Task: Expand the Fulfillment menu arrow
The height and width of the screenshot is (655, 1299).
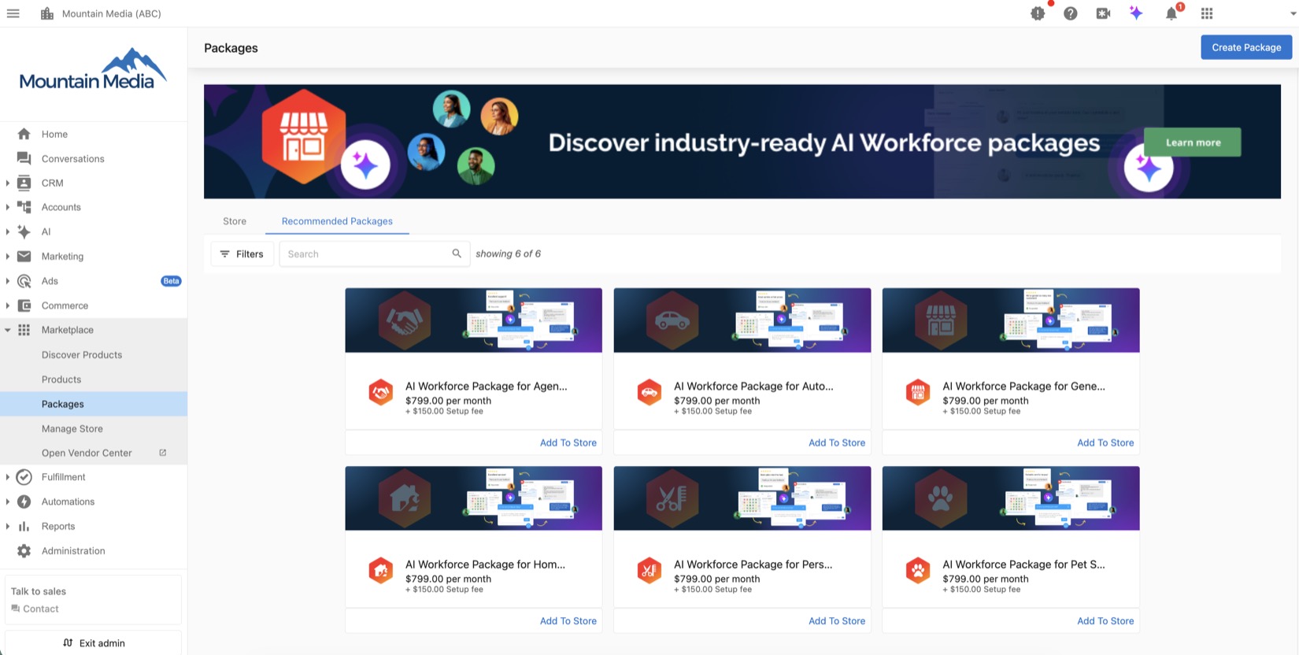Action: tap(8, 477)
